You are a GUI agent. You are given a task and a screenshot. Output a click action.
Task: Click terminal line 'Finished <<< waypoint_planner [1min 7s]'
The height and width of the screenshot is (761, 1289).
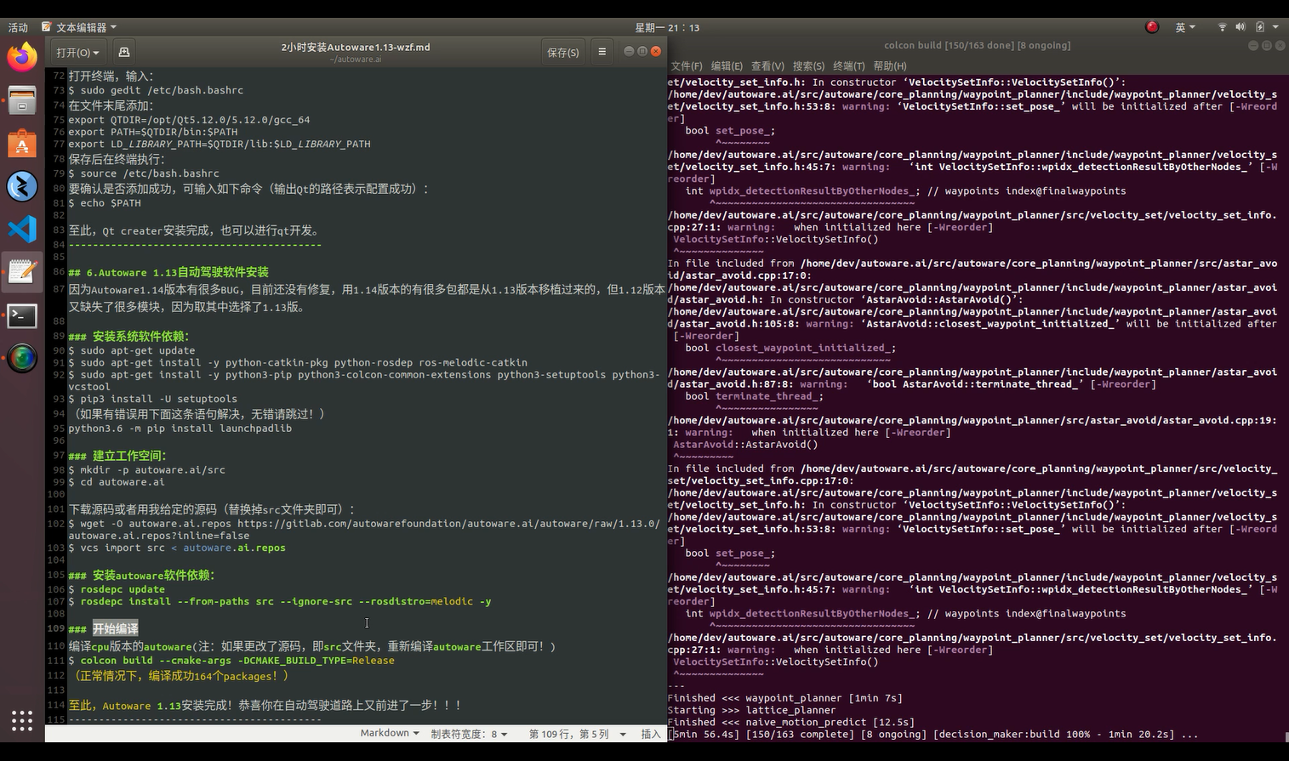pos(785,697)
